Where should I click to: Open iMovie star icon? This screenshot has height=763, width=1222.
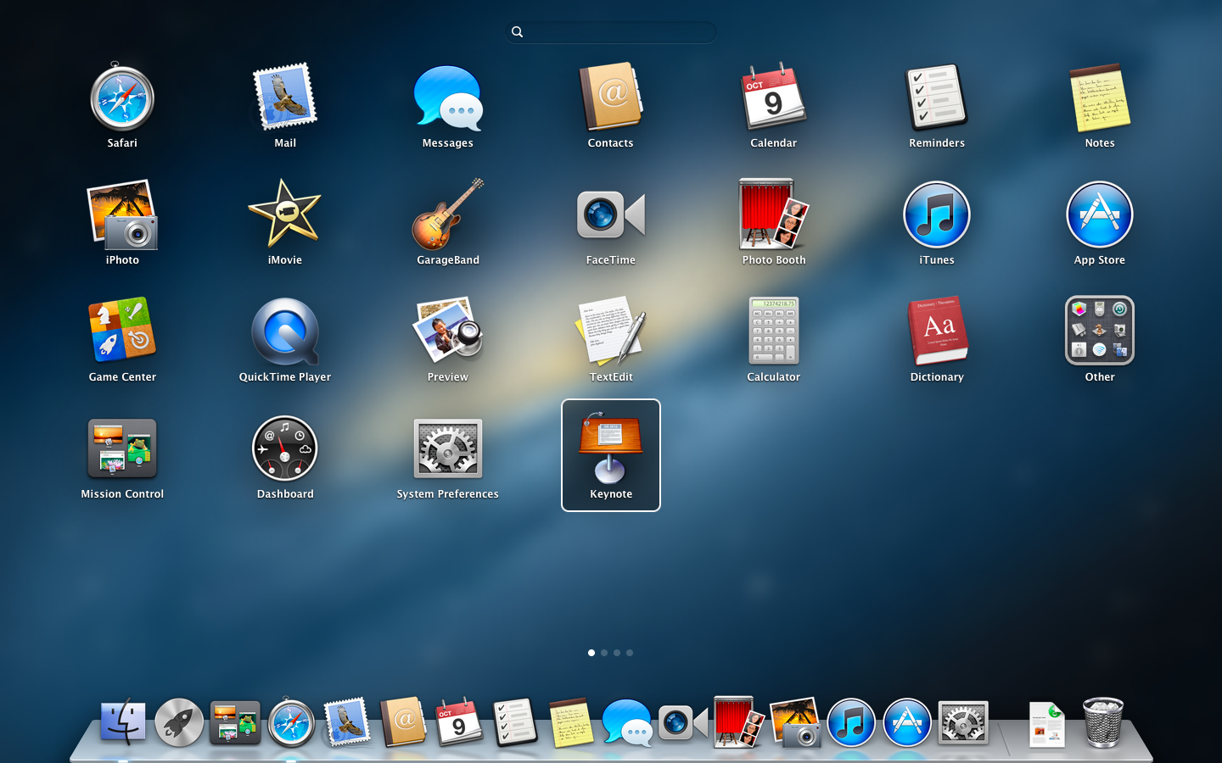point(285,214)
